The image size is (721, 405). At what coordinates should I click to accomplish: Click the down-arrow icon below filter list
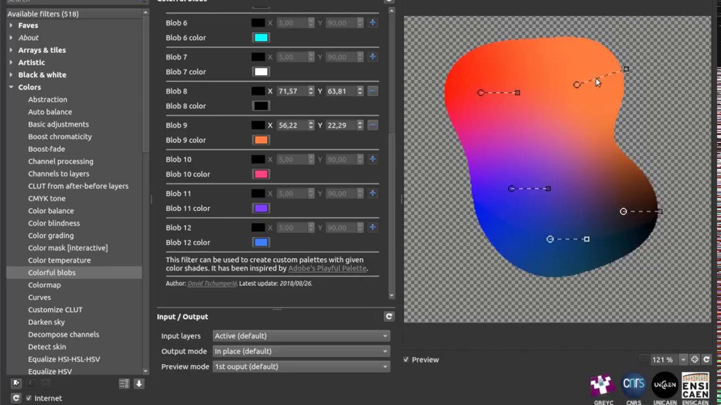(x=139, y=384)
